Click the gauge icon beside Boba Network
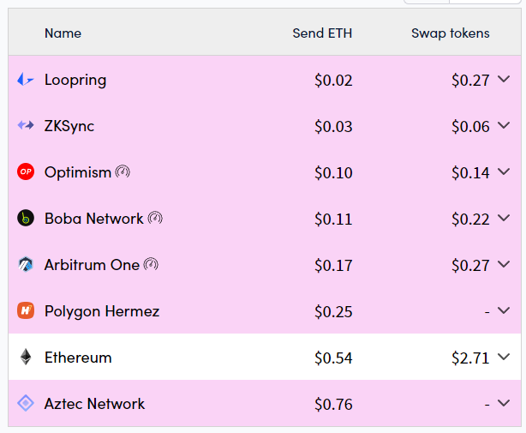 [x=155, y=218]
